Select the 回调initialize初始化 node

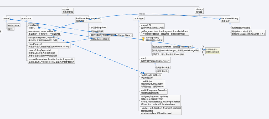point(100,39)
